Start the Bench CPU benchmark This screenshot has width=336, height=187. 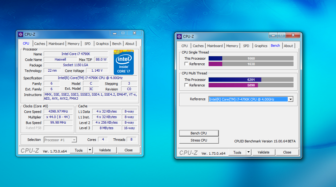tap(199, 133)
